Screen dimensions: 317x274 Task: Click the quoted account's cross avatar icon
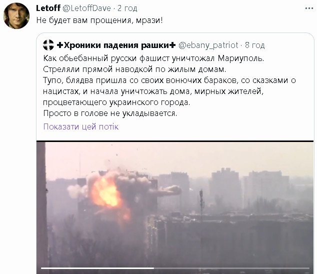coord(48,45)
